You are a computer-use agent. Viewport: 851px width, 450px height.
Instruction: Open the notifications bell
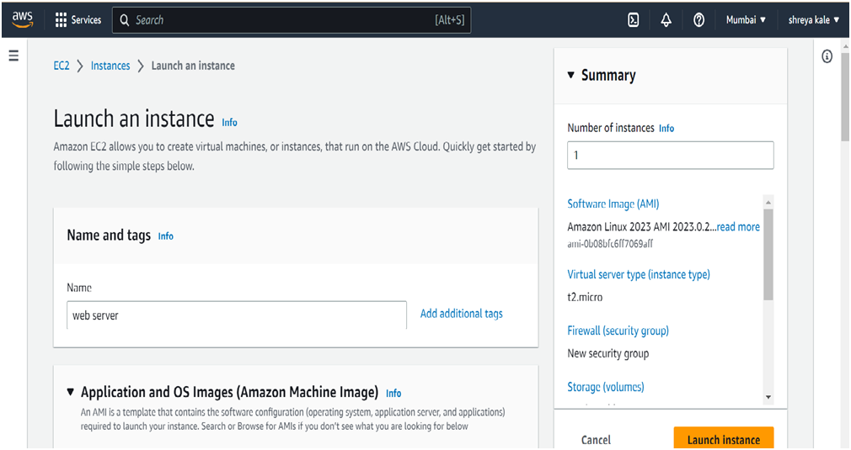[666, 20]
